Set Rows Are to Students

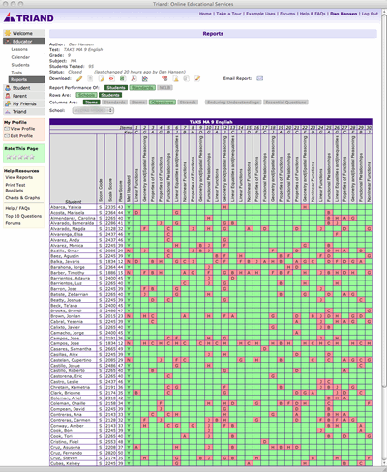110,95
